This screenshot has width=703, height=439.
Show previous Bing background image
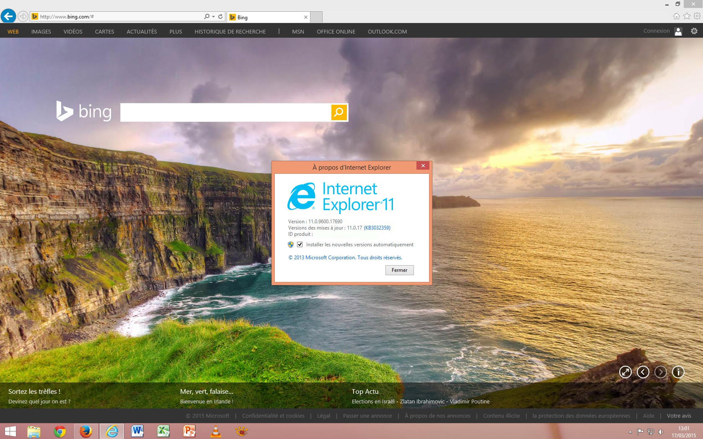coord(643,372)
